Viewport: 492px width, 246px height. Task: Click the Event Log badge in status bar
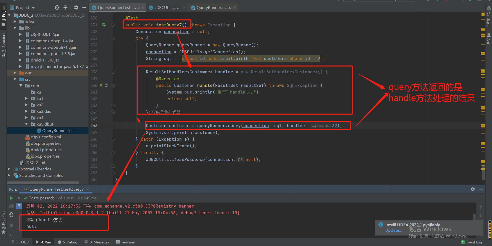[471, 242]
